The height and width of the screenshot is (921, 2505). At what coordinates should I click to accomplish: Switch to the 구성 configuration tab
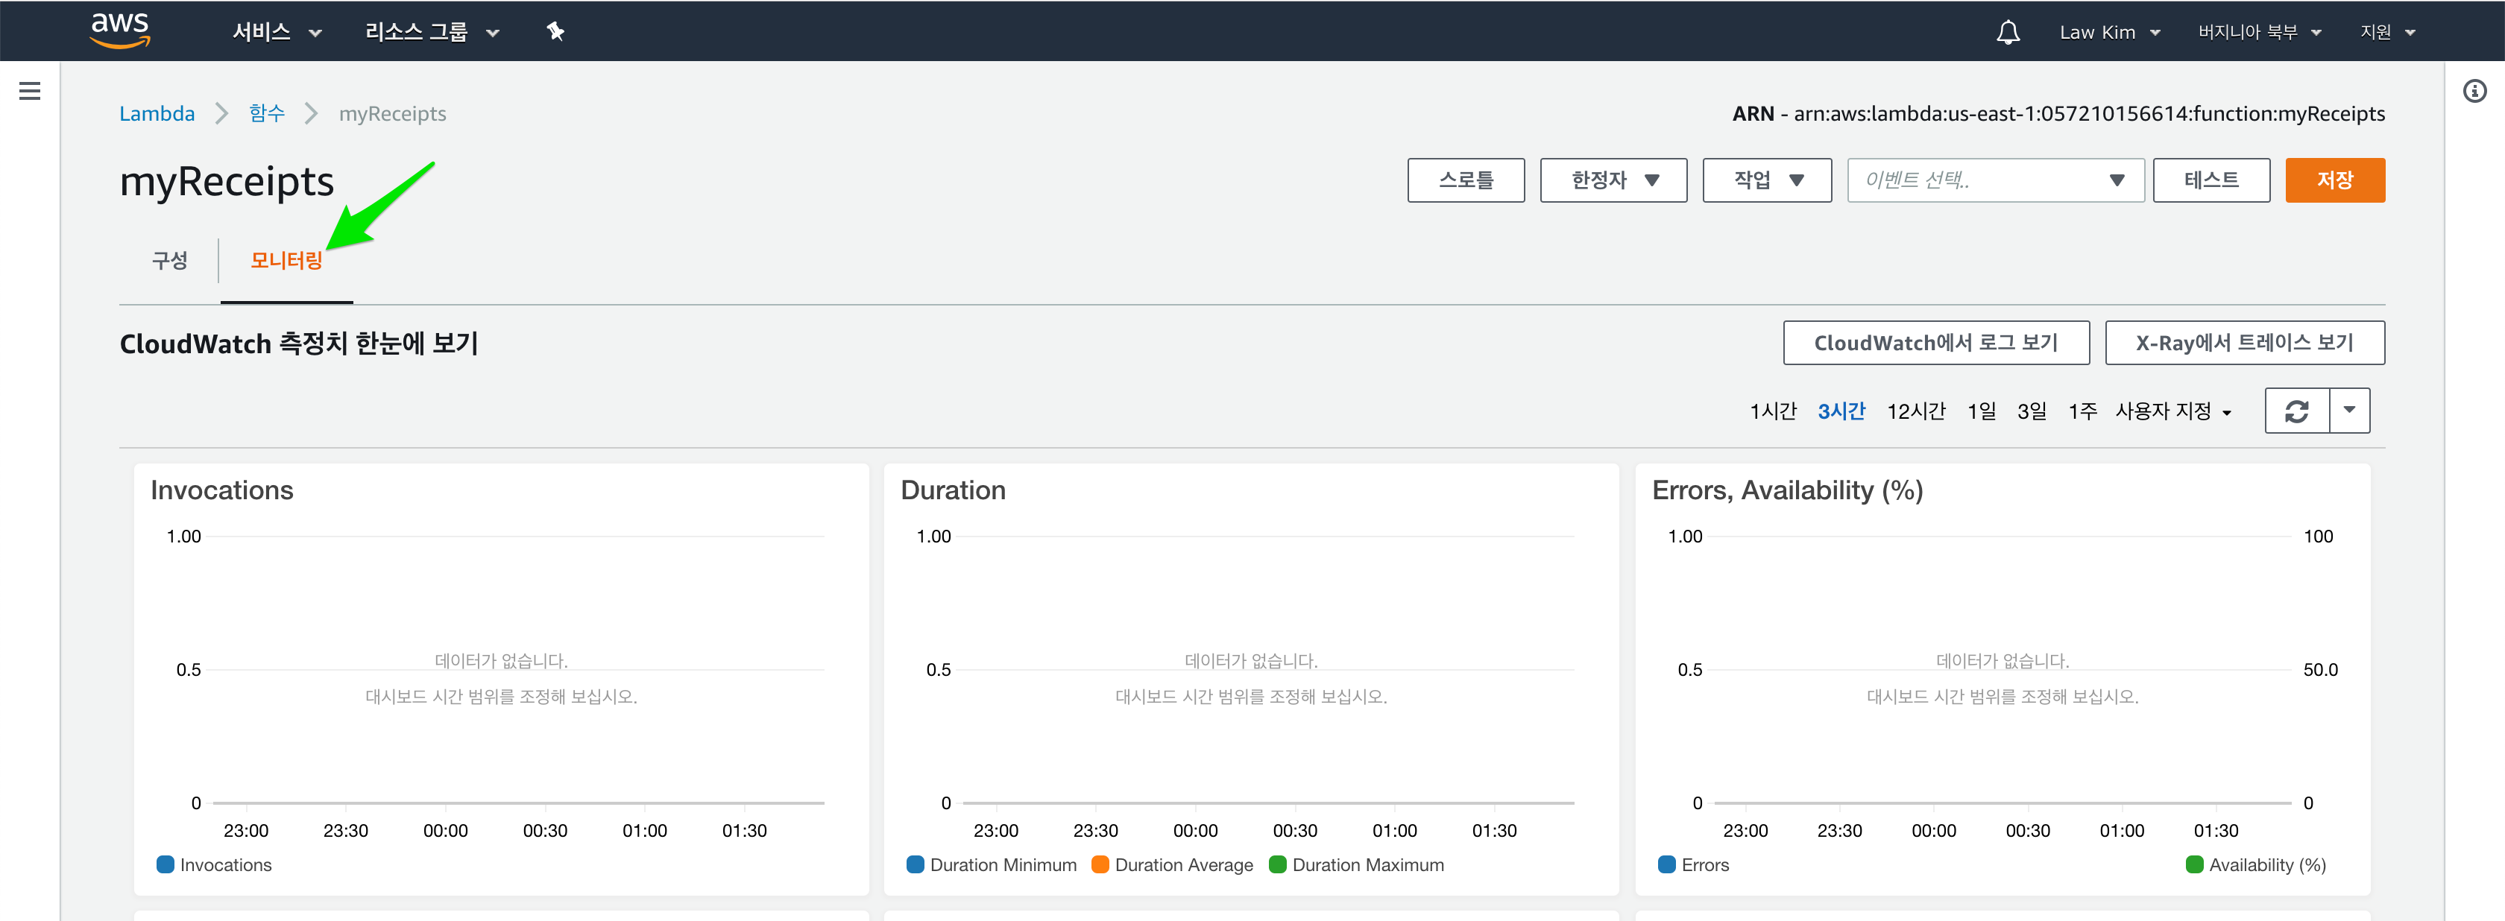[169, 260]
